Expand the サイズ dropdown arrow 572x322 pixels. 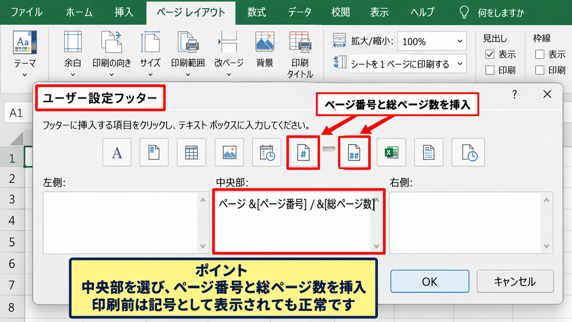pos(150,75)
